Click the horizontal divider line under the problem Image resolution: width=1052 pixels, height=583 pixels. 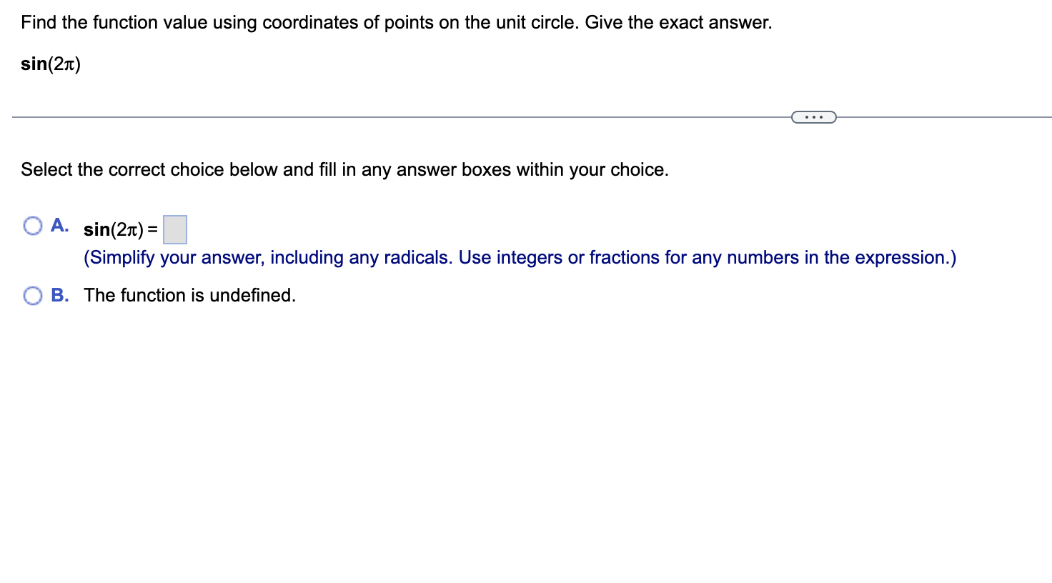click(357, 116)
